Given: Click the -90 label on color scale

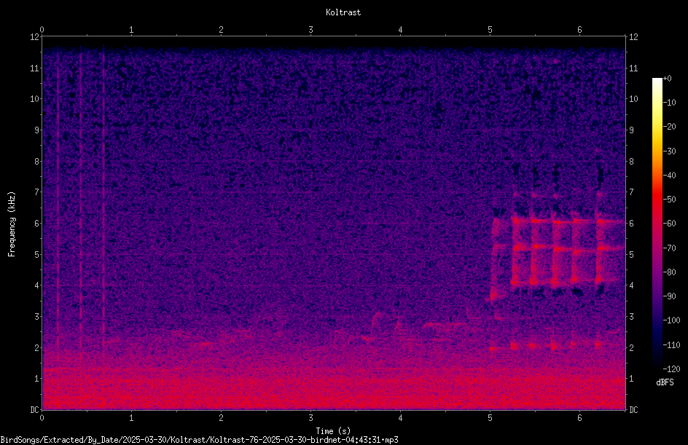Looking at the screenshot, I should coord(670,296).
